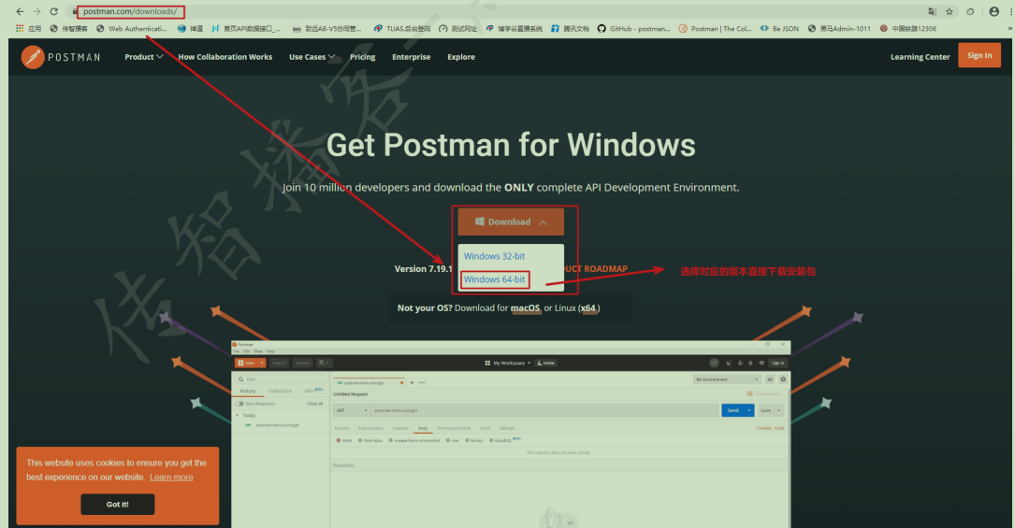Click Runner in Postman app preview
The image size is (1015, 528).
tap(302, 364)
